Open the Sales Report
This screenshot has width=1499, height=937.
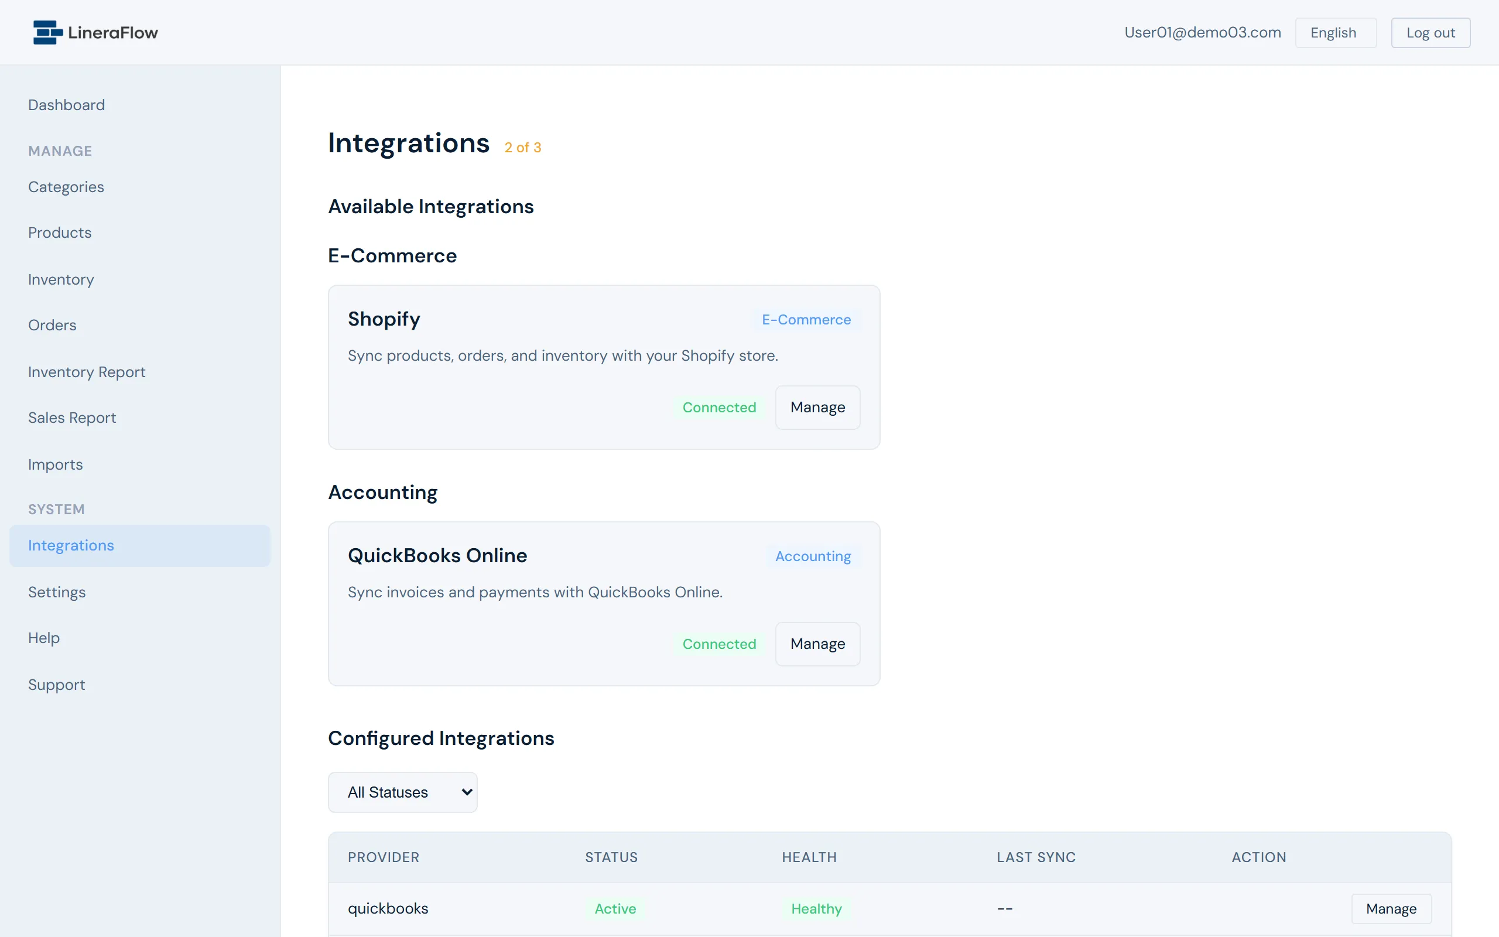(72, 418)
